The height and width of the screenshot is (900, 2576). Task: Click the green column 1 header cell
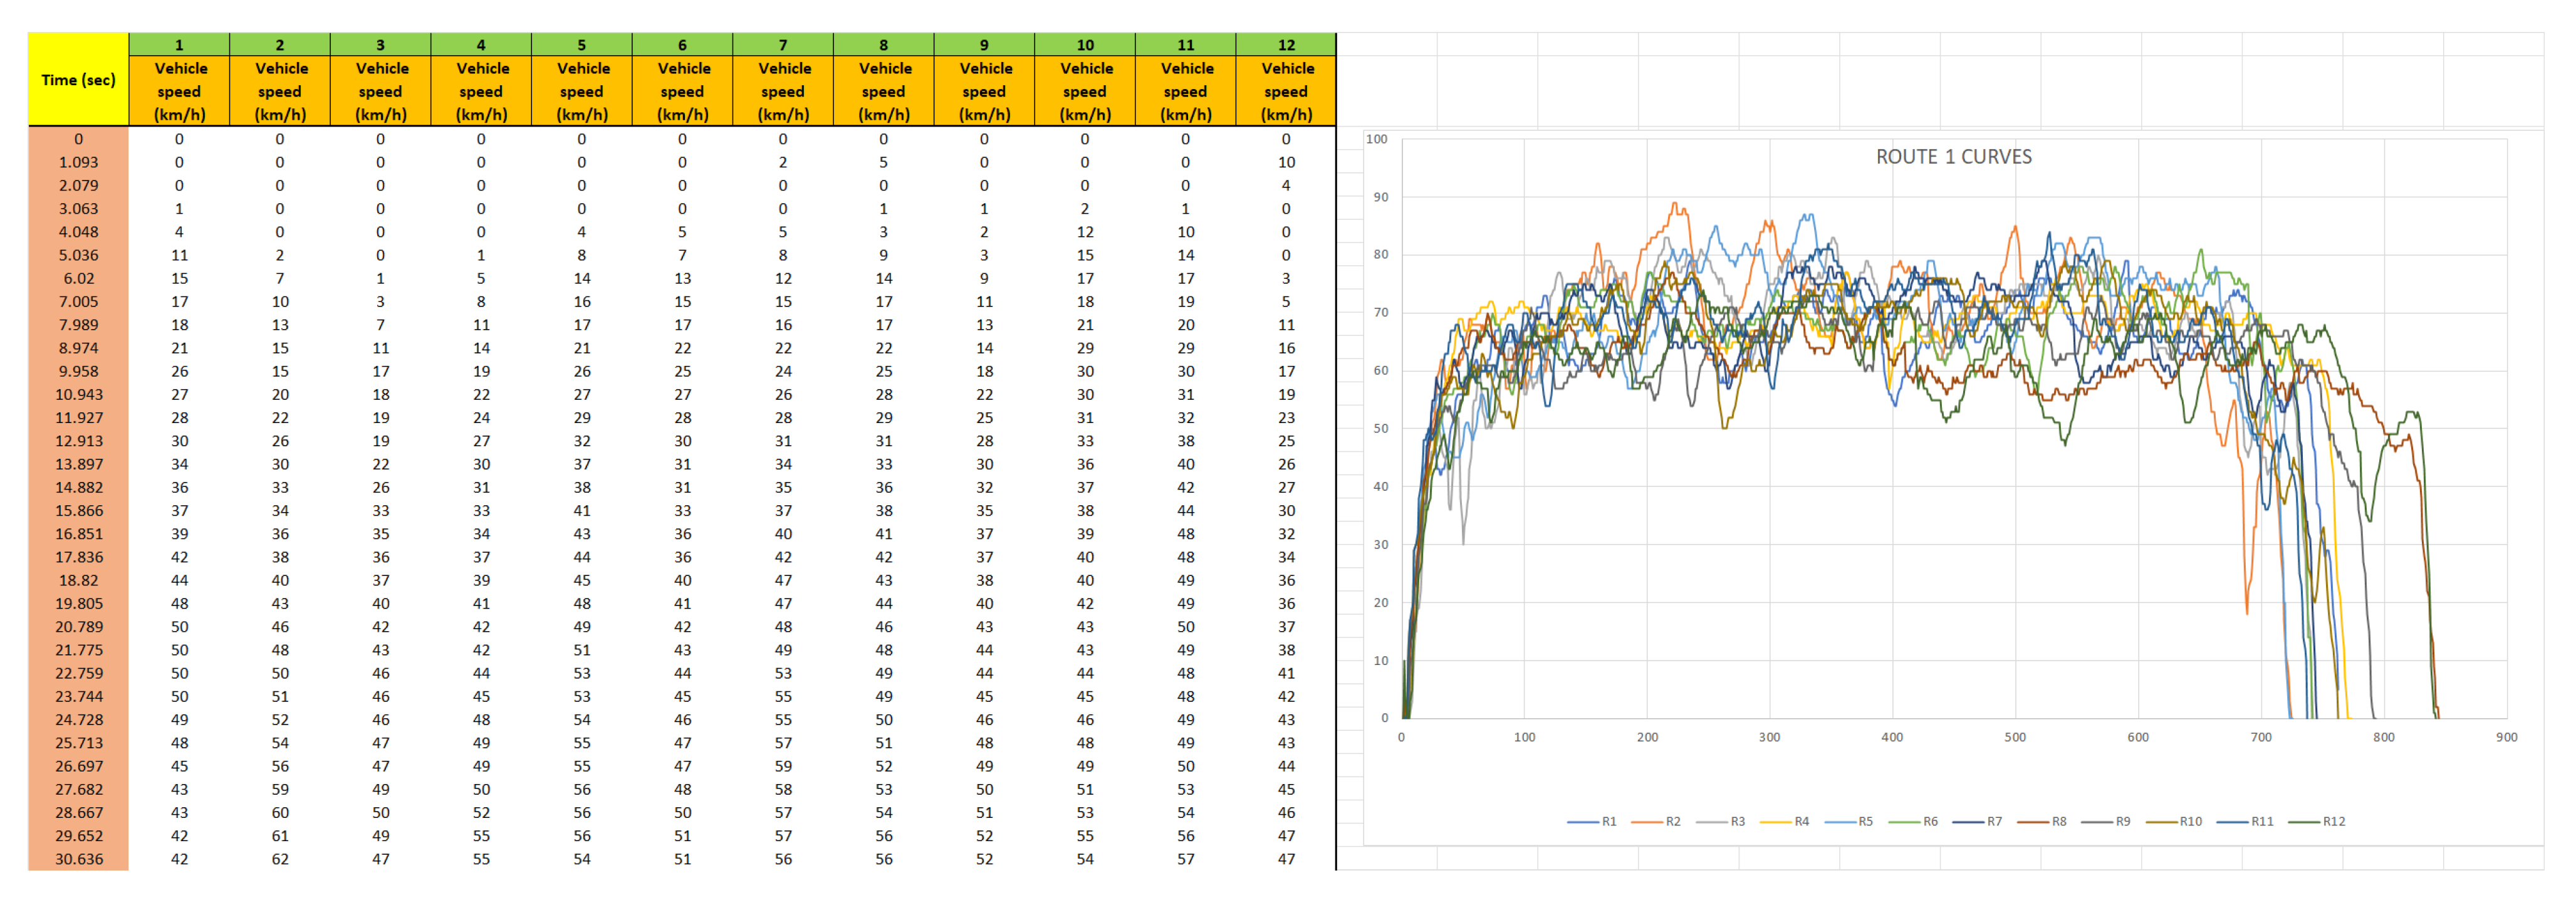tap(179, 45)
